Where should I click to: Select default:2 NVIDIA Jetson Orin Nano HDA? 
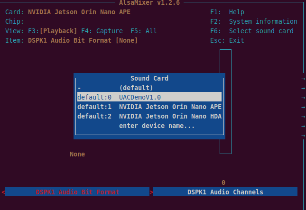(x=149, y=116)
